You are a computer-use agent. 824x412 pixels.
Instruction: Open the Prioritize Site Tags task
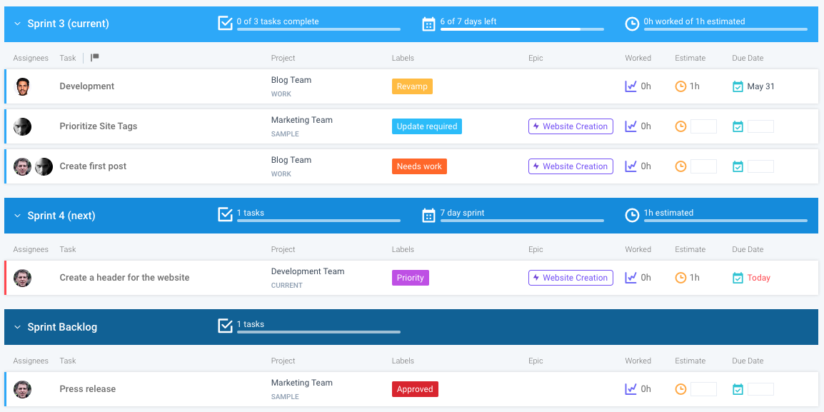click(99, 126)
